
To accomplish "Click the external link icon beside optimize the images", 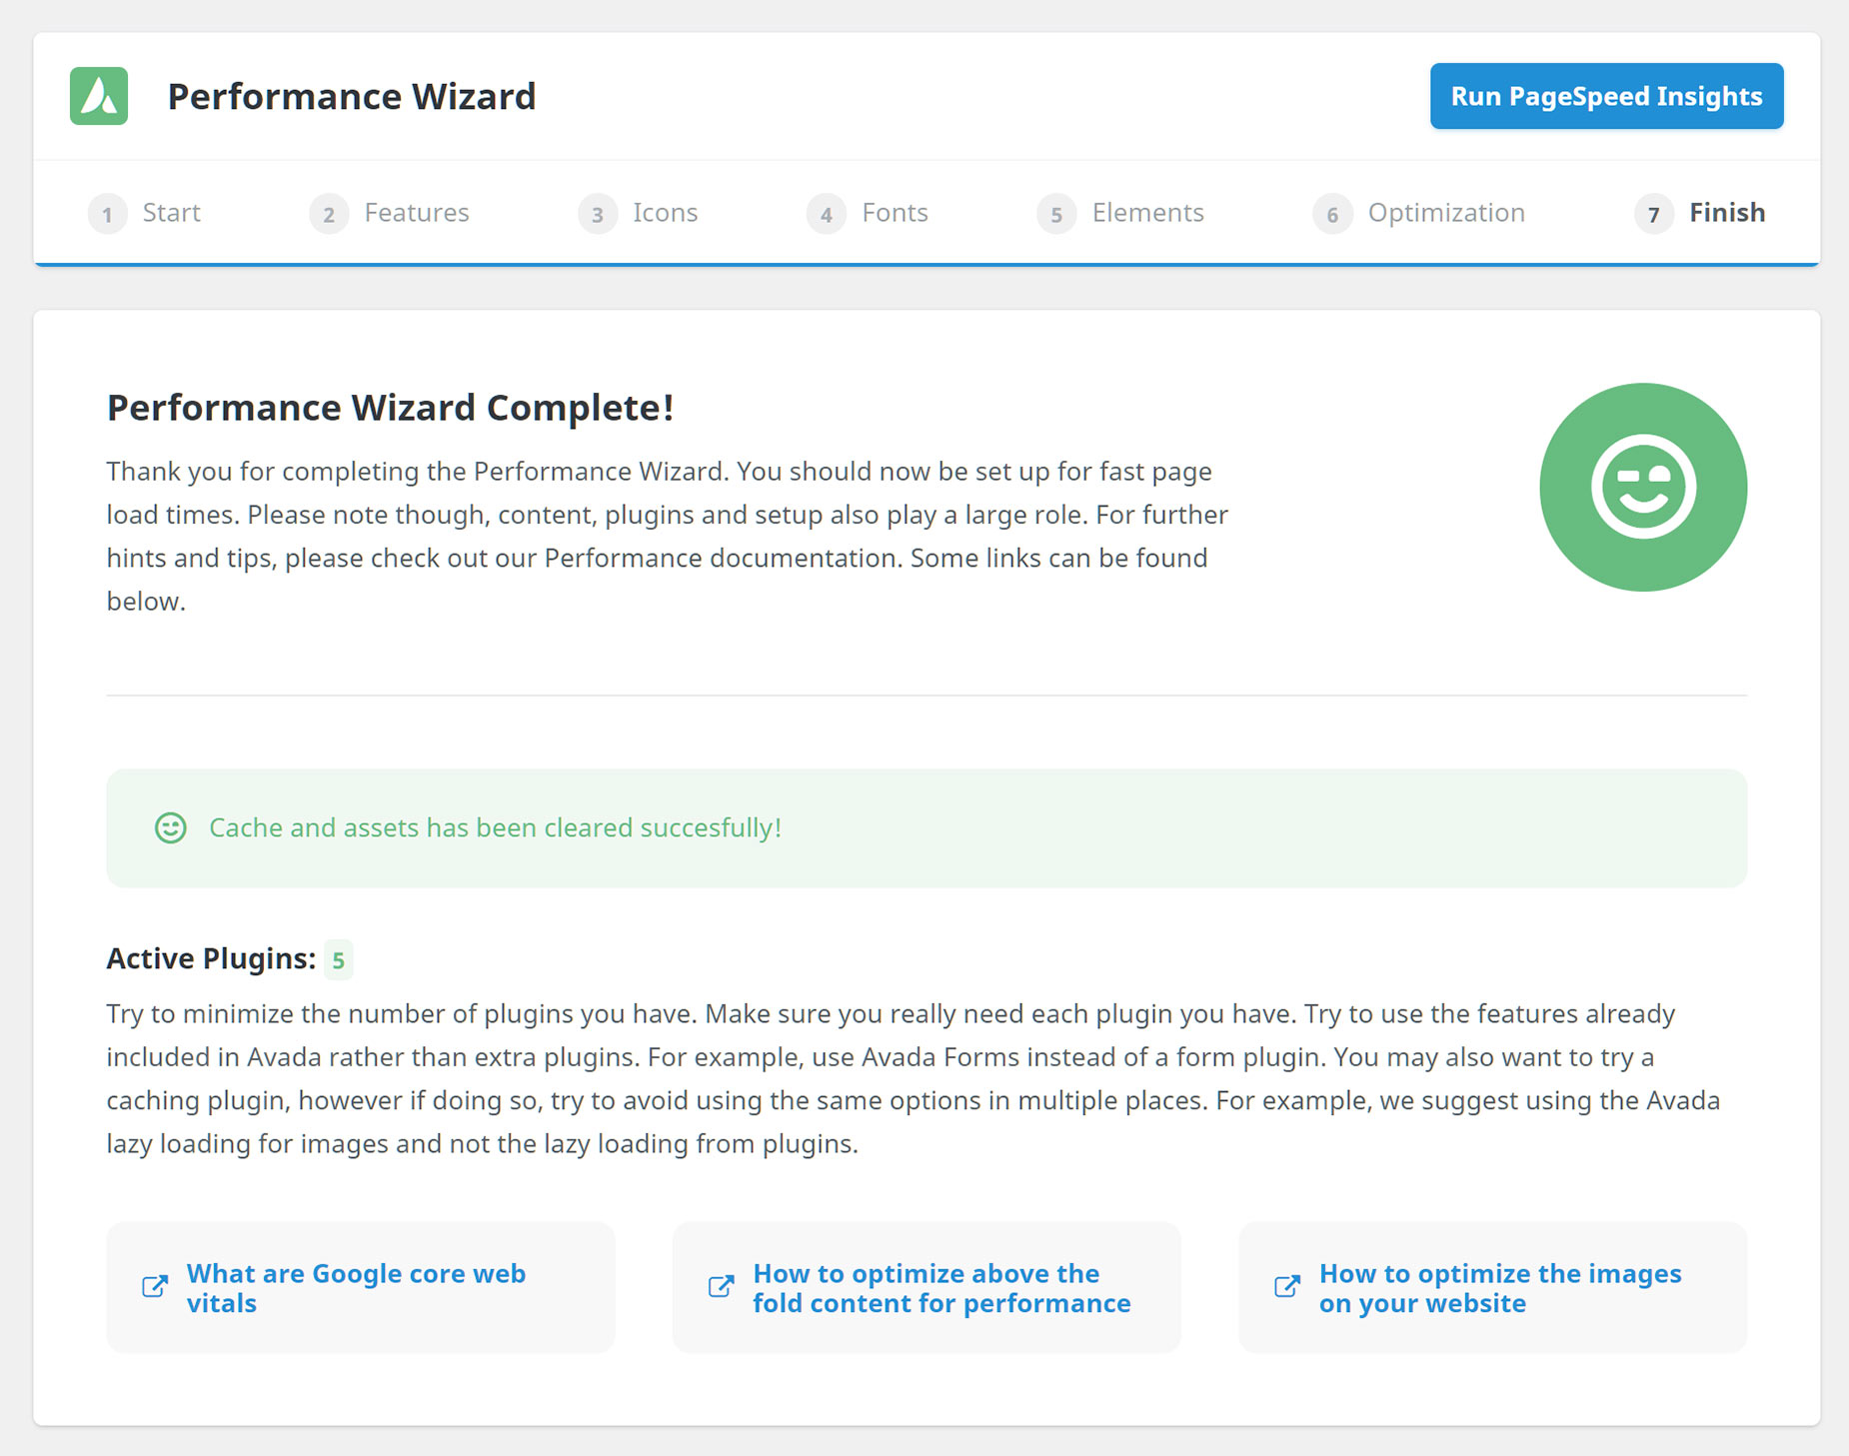I will [x=1287, y=1287].
